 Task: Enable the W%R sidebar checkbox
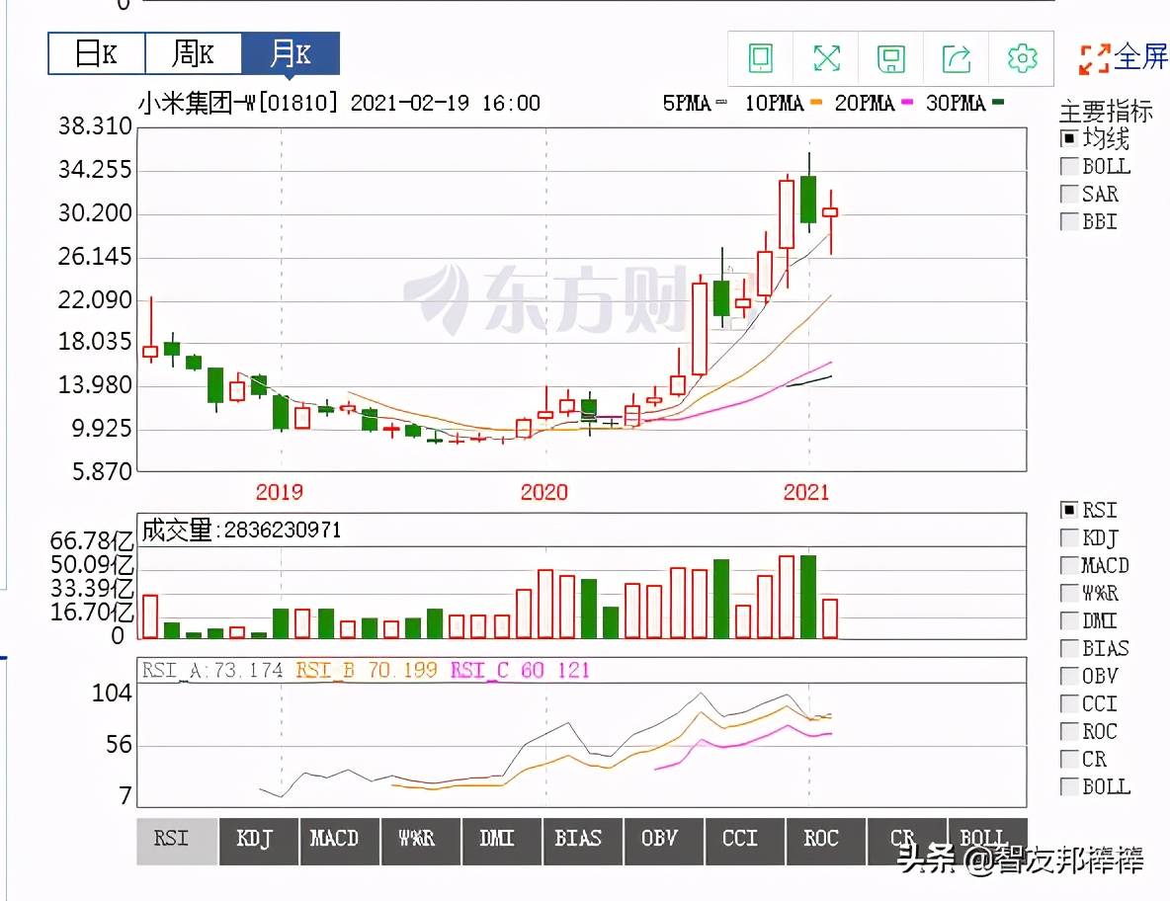[x=1068, y=593]
